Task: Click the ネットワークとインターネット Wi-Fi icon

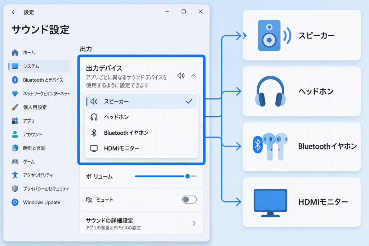Action: (x=15, y=94)
